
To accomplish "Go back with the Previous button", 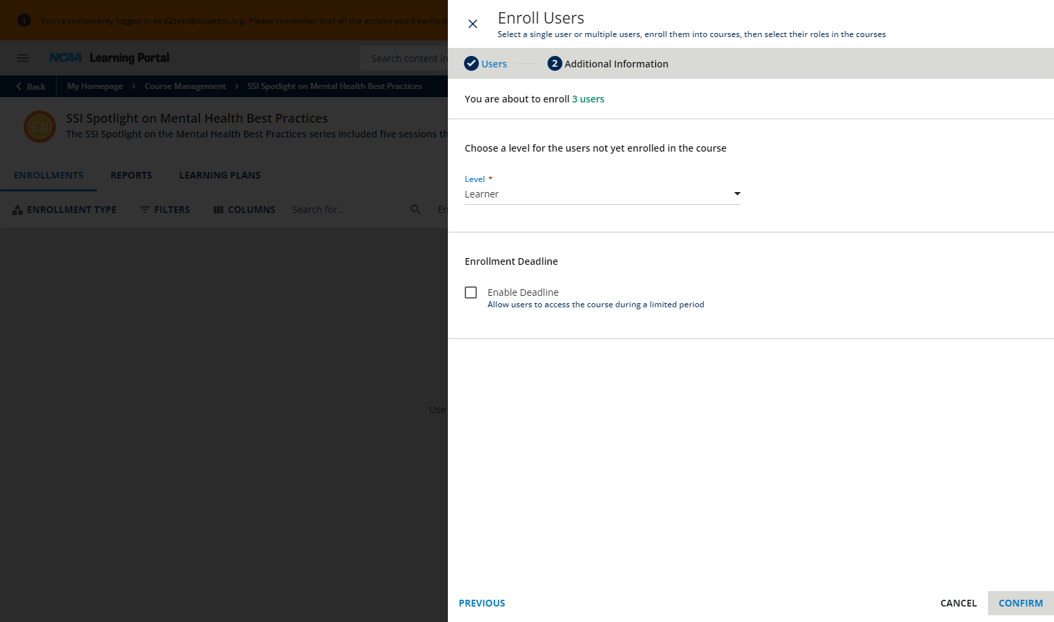I will coord(482,603).
